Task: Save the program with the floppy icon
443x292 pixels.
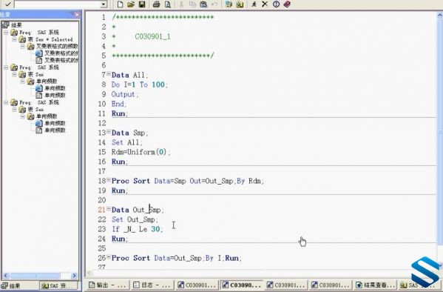Action: click(x=142, y=4)
